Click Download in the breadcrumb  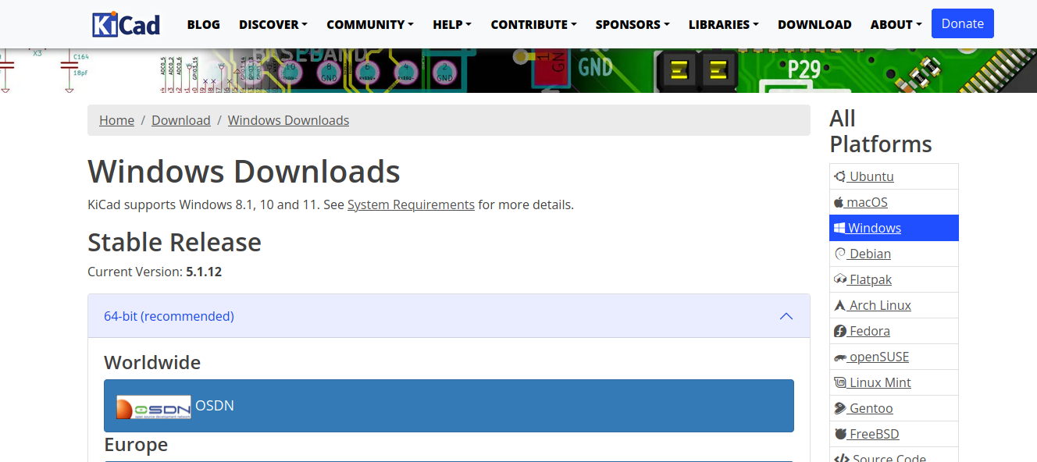point(181,120)
